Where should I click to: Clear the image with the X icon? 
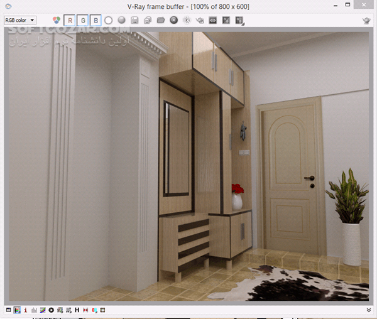tap(173, 20)
